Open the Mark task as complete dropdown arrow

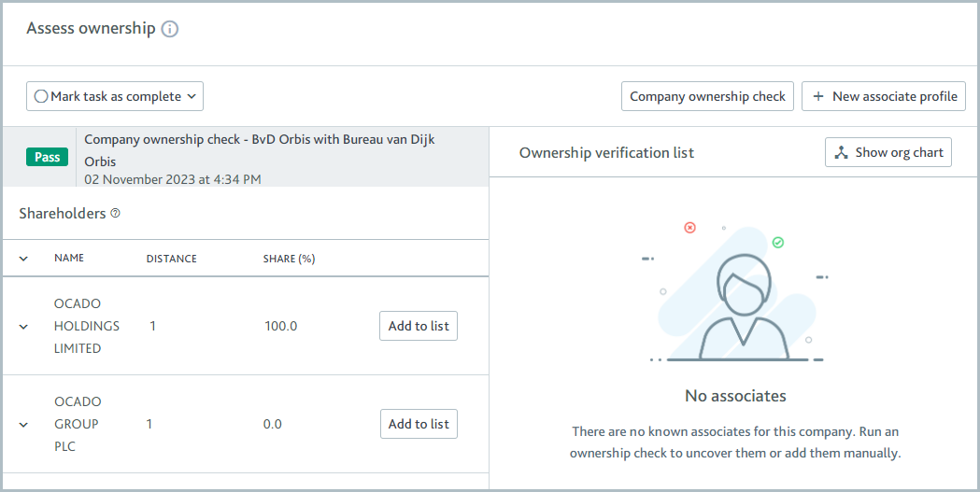coord(192,96)
